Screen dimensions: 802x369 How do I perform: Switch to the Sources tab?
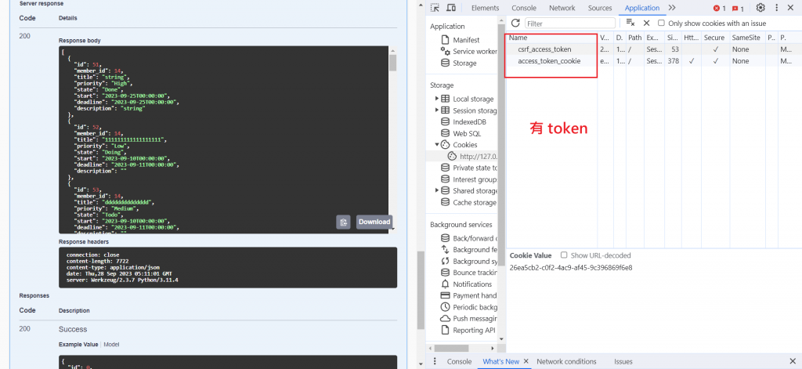tap(600, 8)
